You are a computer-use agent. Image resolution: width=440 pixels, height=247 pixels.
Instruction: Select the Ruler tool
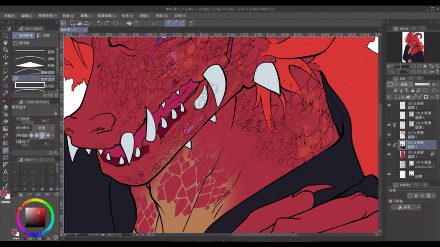click(5, 165)
